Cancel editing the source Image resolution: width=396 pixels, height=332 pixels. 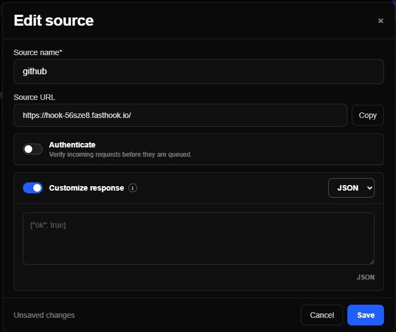(x=322, y=315)
